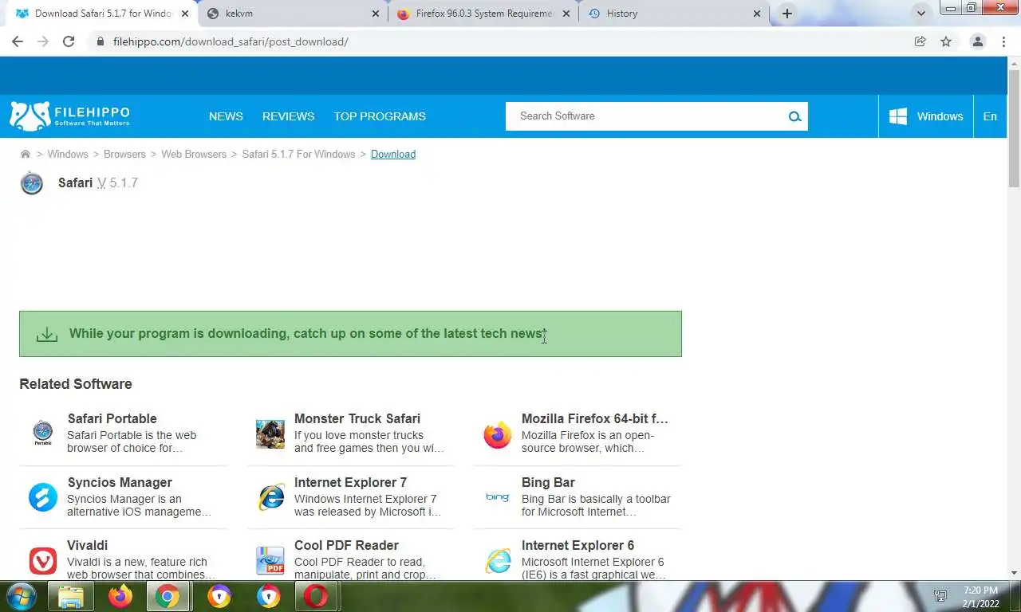Open REVIEWS in the site menu

(288, 116)
